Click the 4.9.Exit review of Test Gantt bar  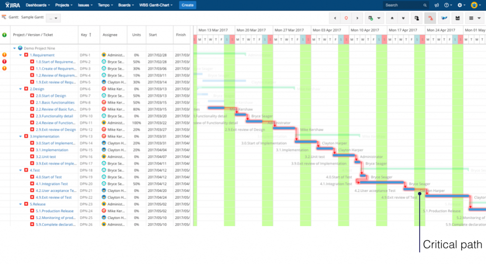pos(447,196)
